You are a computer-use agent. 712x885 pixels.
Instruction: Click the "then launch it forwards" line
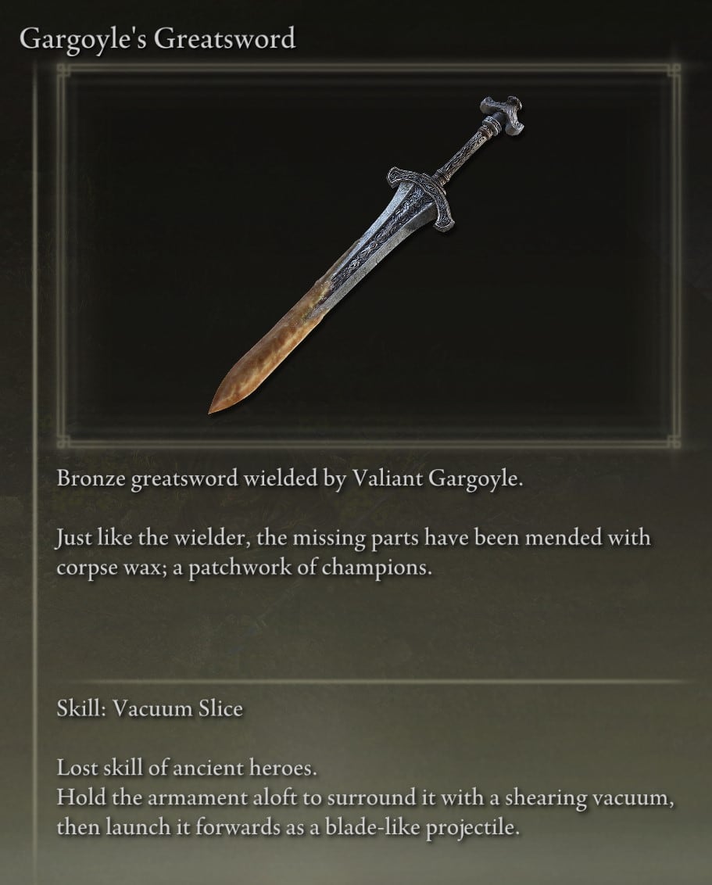click(287, 828)
